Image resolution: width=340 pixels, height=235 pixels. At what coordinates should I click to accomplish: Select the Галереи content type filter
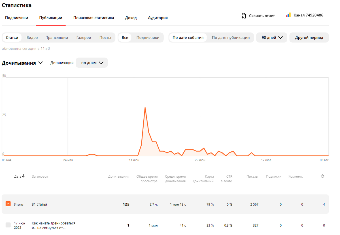coord(84,37)
